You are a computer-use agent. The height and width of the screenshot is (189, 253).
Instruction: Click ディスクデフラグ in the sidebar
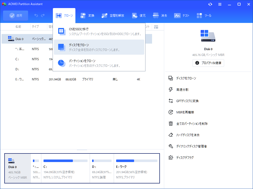coord(185,158)
